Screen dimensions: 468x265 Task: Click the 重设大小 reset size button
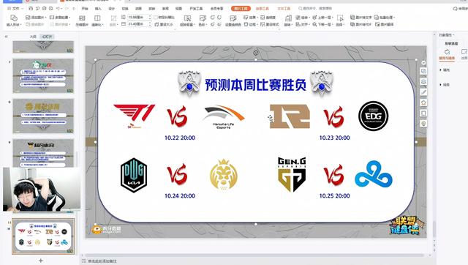[164, 24]
